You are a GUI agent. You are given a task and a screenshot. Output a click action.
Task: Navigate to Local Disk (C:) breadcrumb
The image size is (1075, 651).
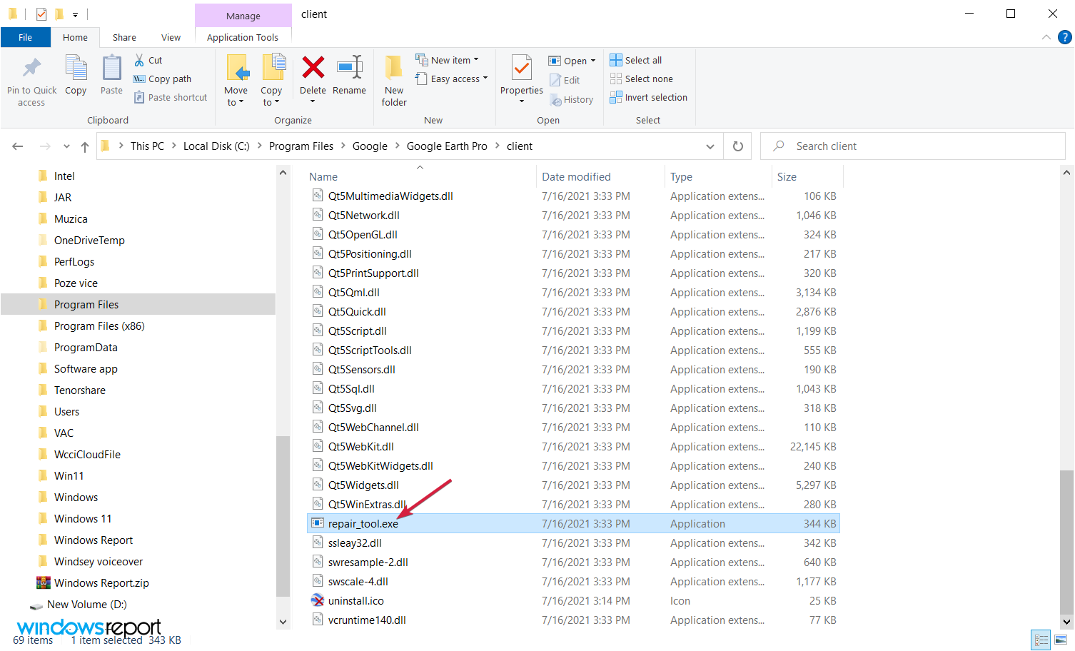tap(216, 146)
